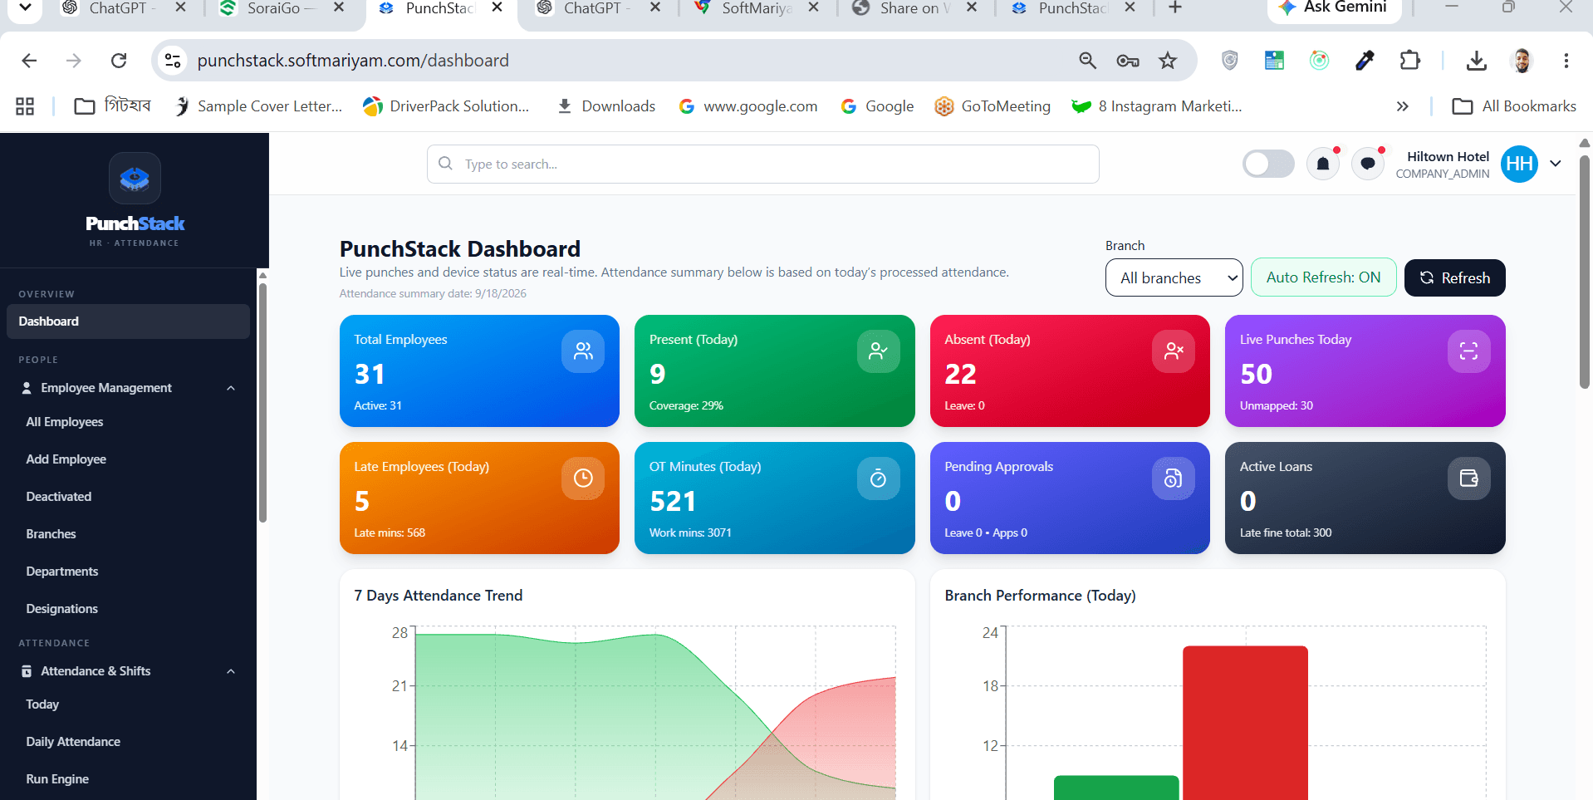Viewport: 1593px width, 800px height.
Task: Open Departments in the sidebar
Action: [61, 572]
